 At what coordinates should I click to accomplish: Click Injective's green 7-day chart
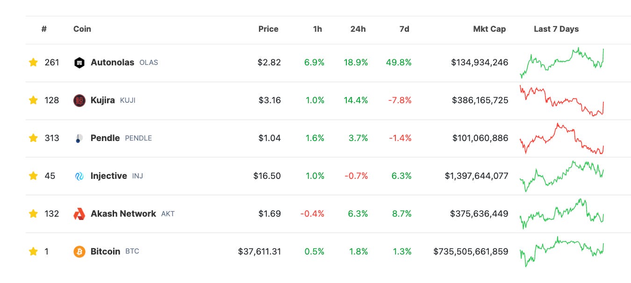tap(561, 176)
